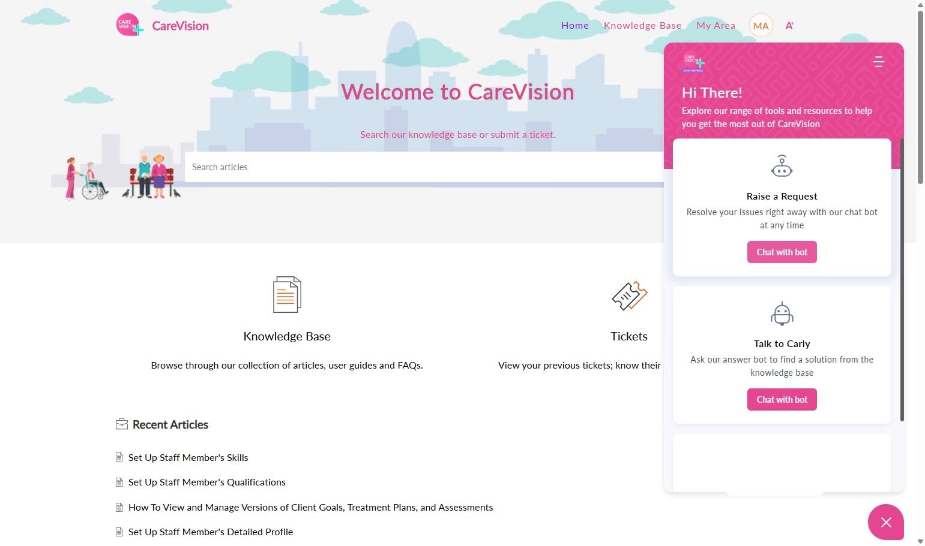Click 'Browse through our collection of articles' description

[287, 365]
